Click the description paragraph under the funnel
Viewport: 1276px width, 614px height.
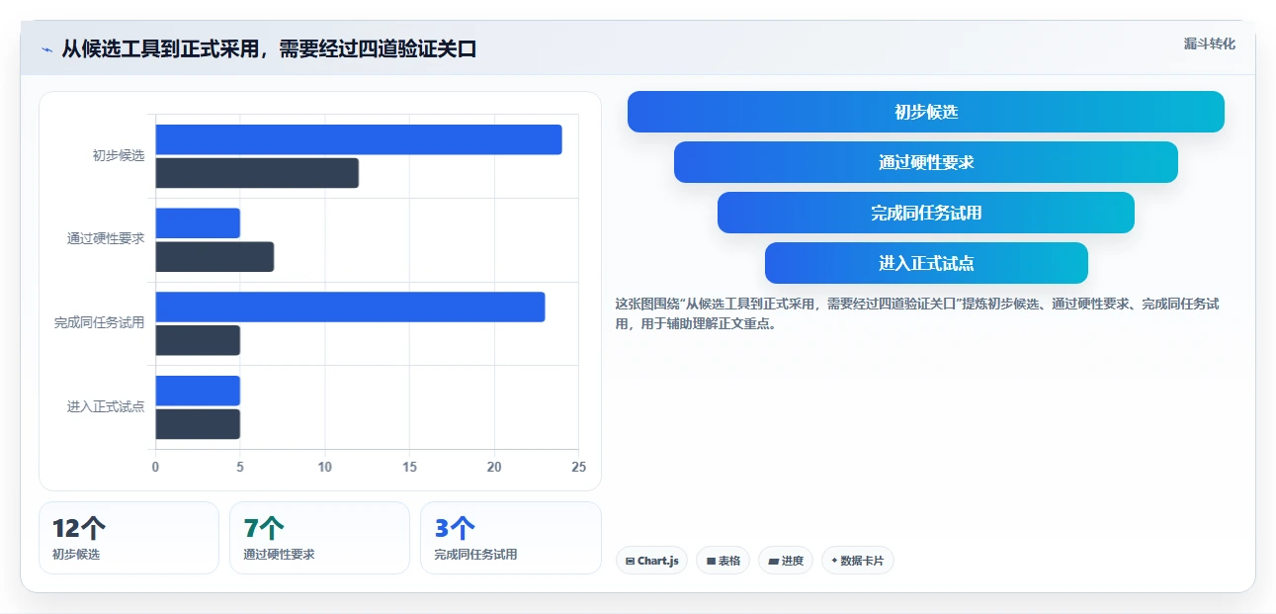coord(917,313)
